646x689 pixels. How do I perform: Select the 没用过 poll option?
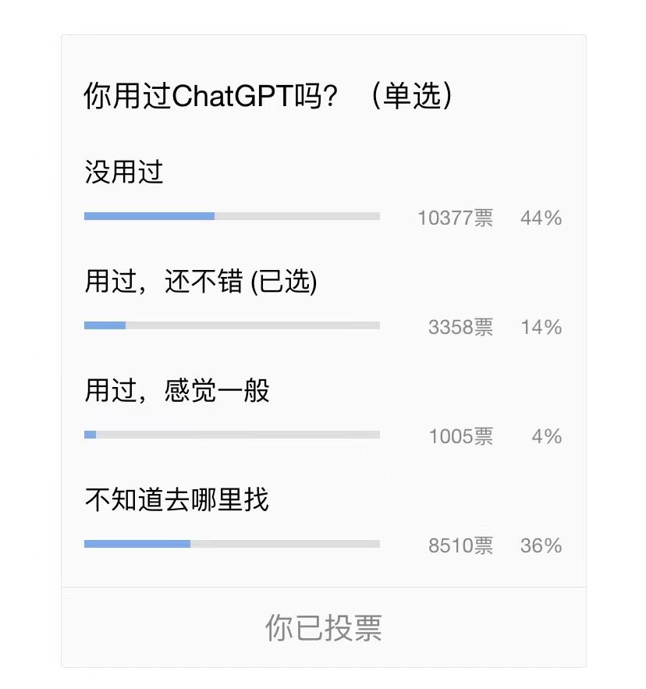click(124, 172)
